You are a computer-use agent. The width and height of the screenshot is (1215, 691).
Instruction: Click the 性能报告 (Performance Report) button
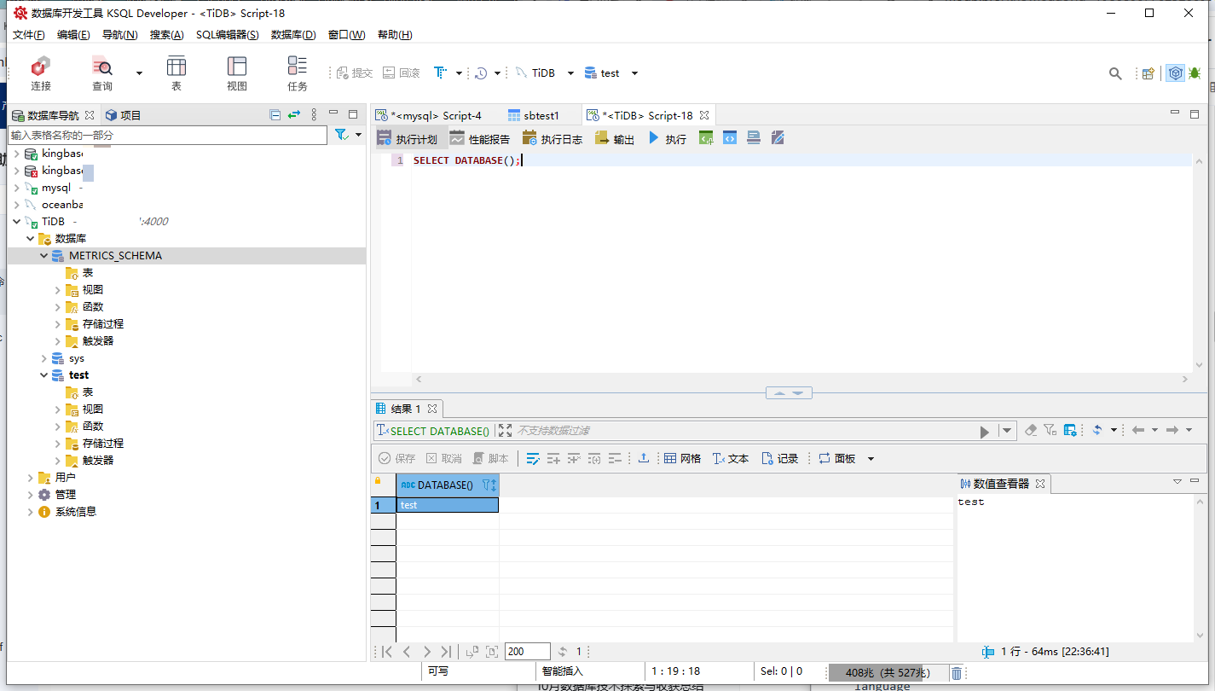point(480,139)
